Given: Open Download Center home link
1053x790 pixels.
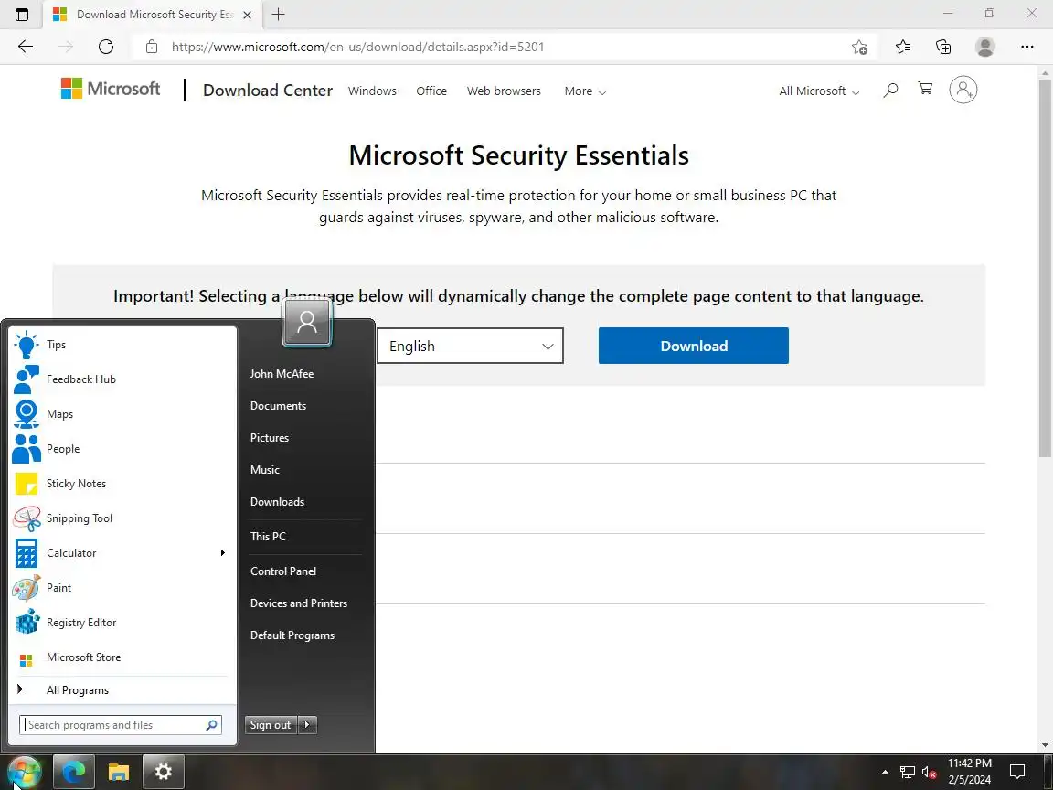Looking at the screenshot, I should click(267, 90).
